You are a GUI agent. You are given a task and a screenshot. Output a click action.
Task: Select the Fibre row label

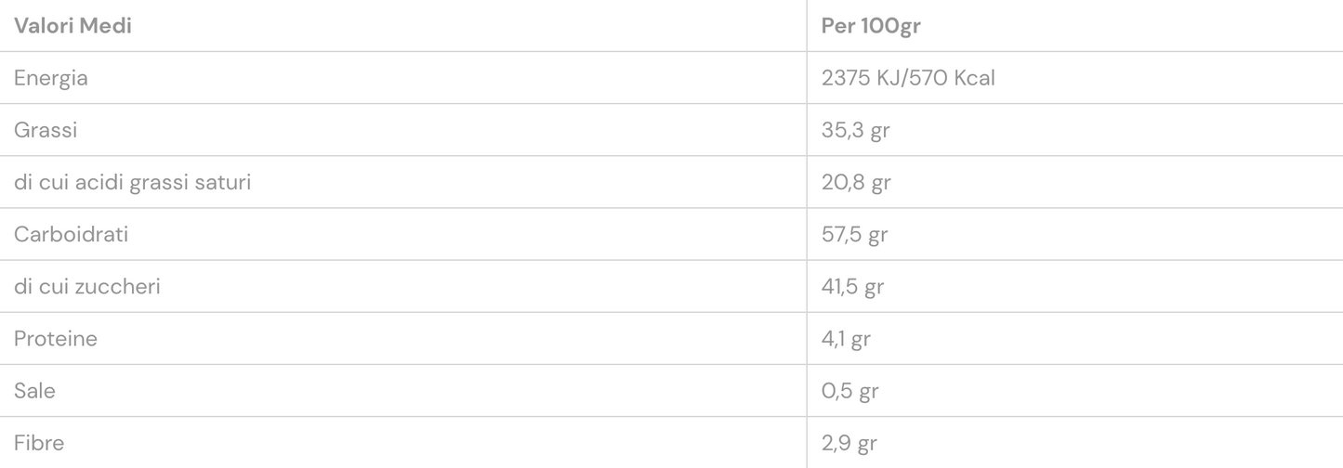coord(39,442)
